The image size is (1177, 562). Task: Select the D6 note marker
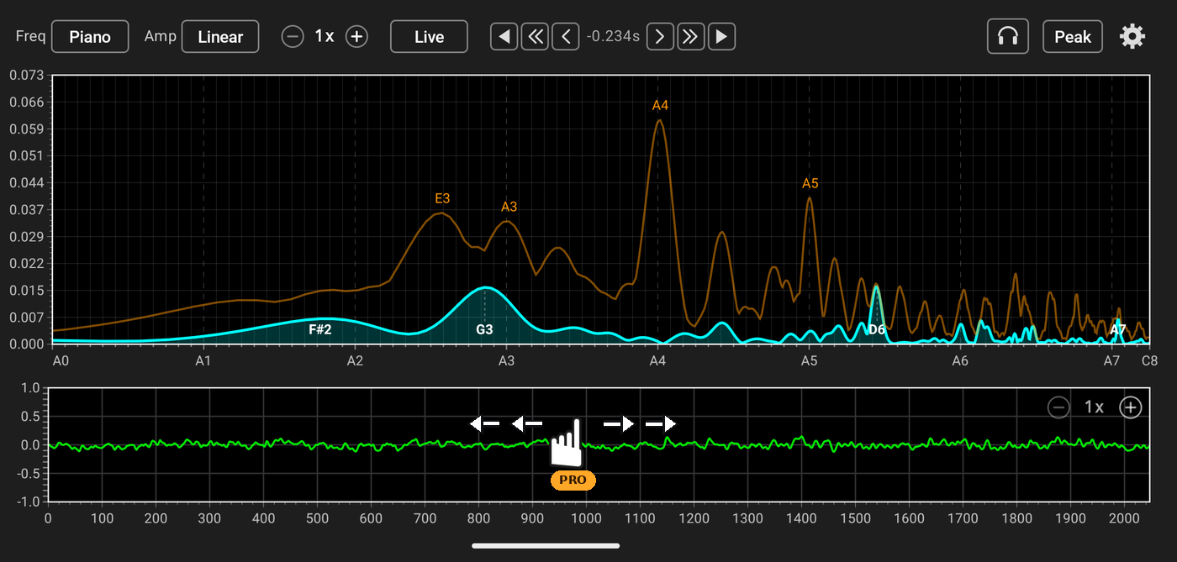(877, 330)
